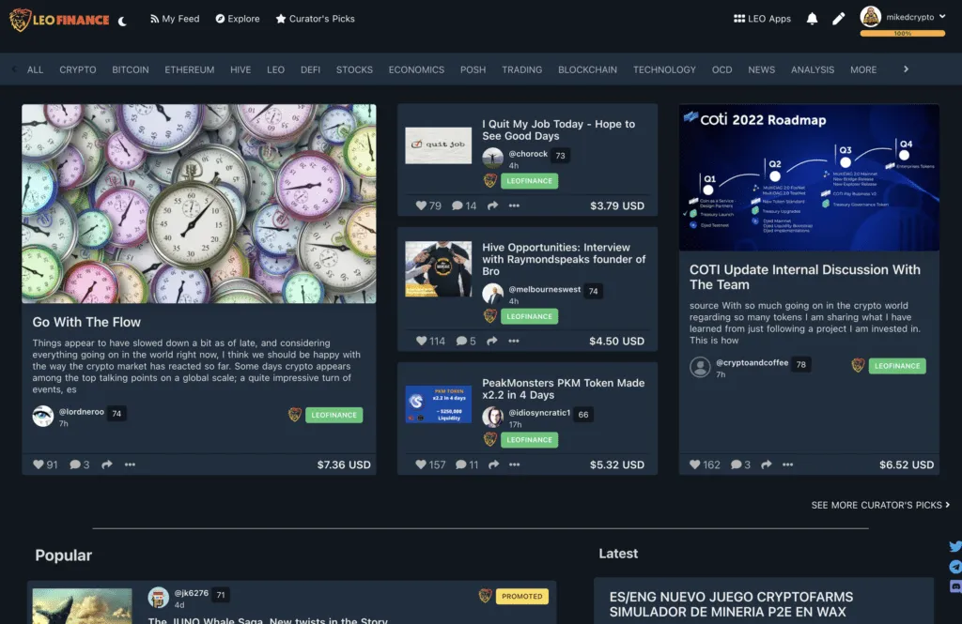Expand the MORE categories menu
This screenshot has height=624, width=962.
click(863, 69)
